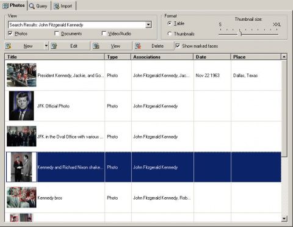Open the Import tab
Image resolution: width=293 pixels, height=227 pixels.
tap(63, 6)
